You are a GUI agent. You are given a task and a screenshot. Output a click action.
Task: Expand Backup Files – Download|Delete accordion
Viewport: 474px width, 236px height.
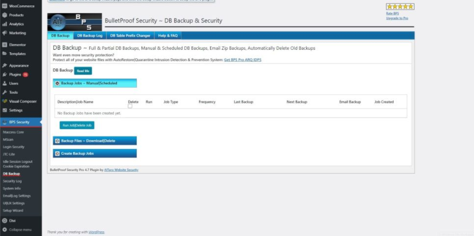pyautogui.click(x=95, y=141)
